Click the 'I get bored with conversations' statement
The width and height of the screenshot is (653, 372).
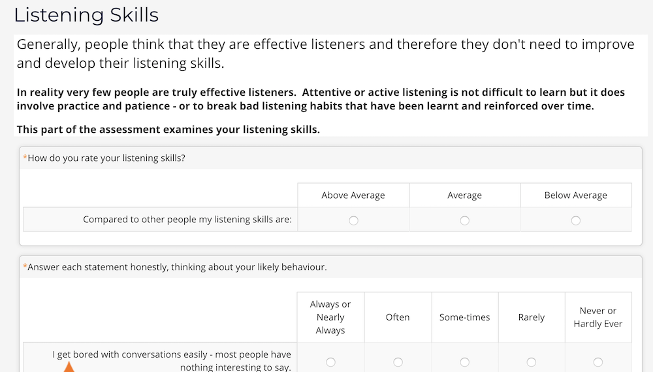point(172,355)
